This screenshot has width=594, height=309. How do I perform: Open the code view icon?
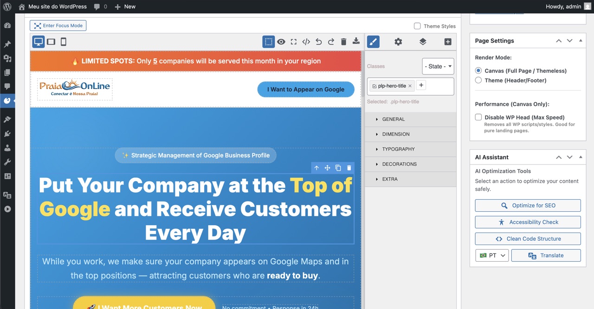[306, 42]
